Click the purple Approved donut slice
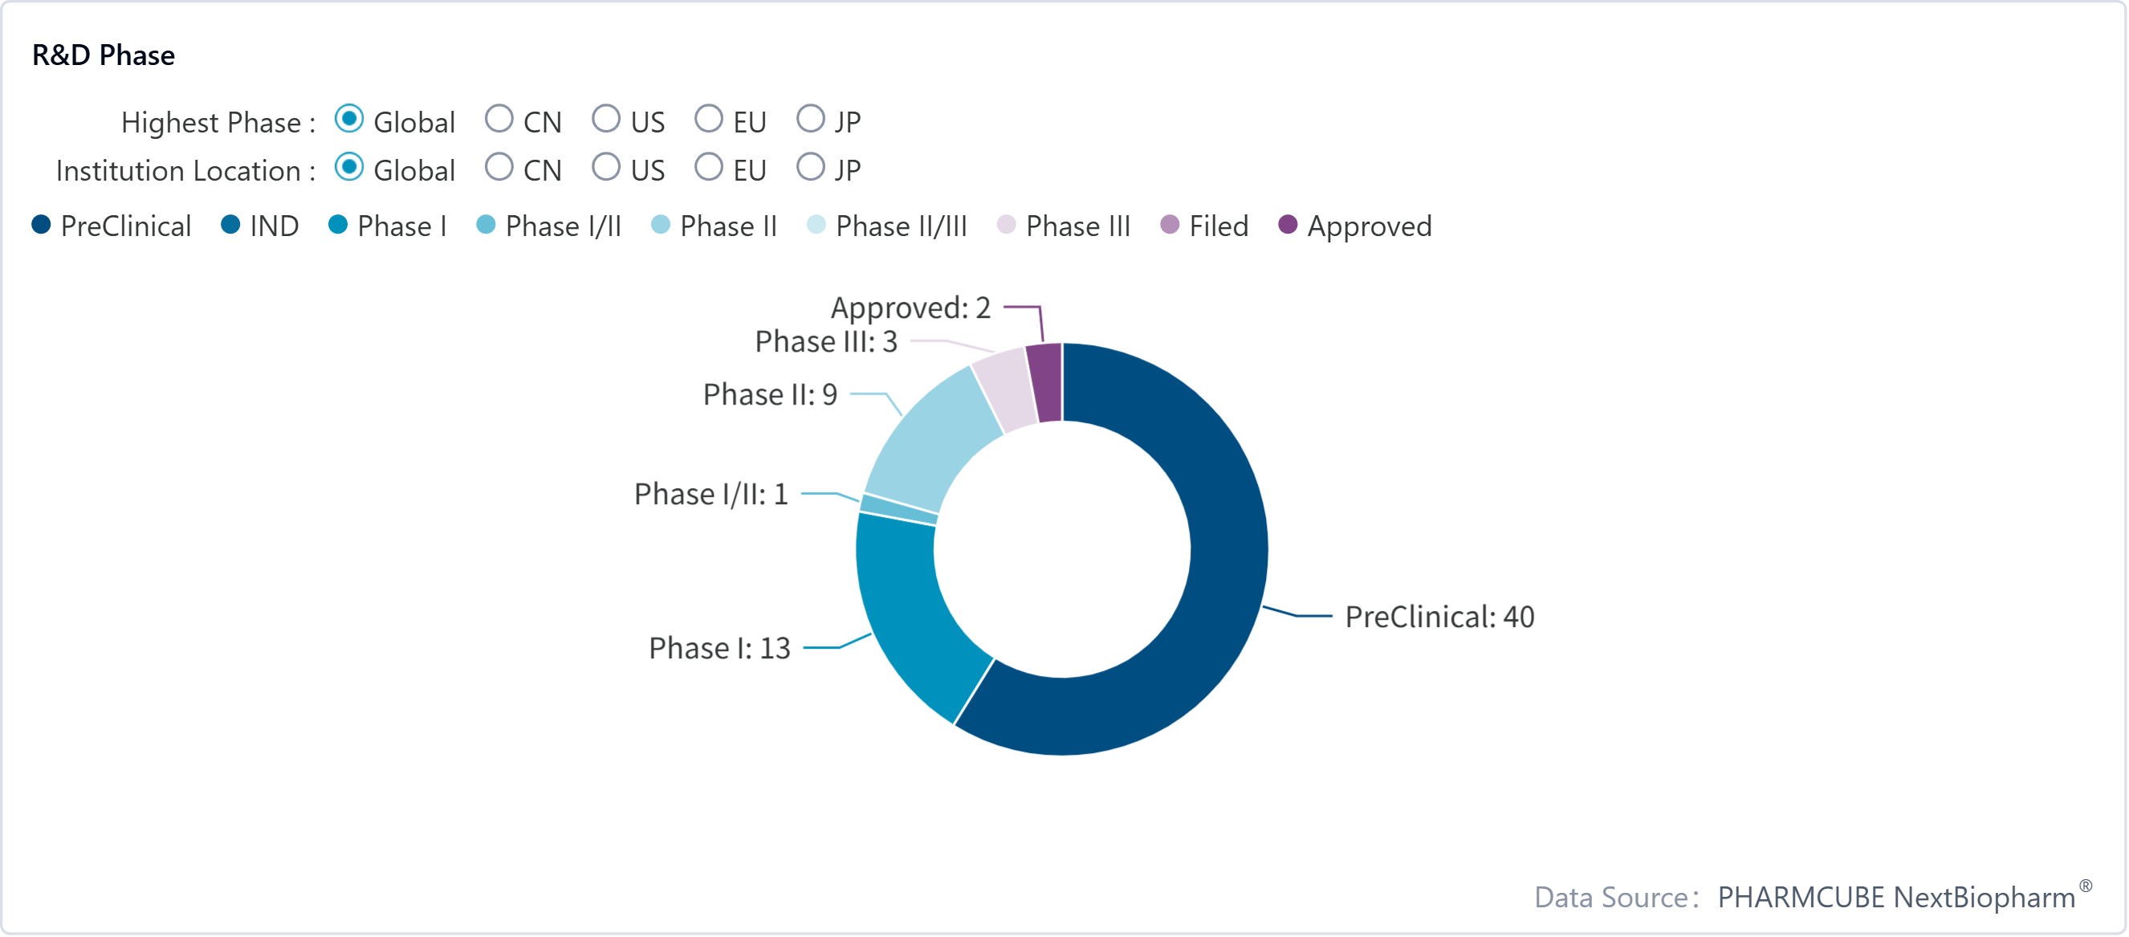The height and width of the screenshot is (937, 2129). (x=1045, y=382)
